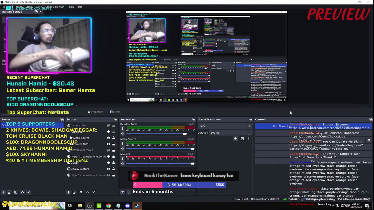The image size is (374, 210).
Task: Toggle lock on Media Source
Action: [x=113, y=138]
